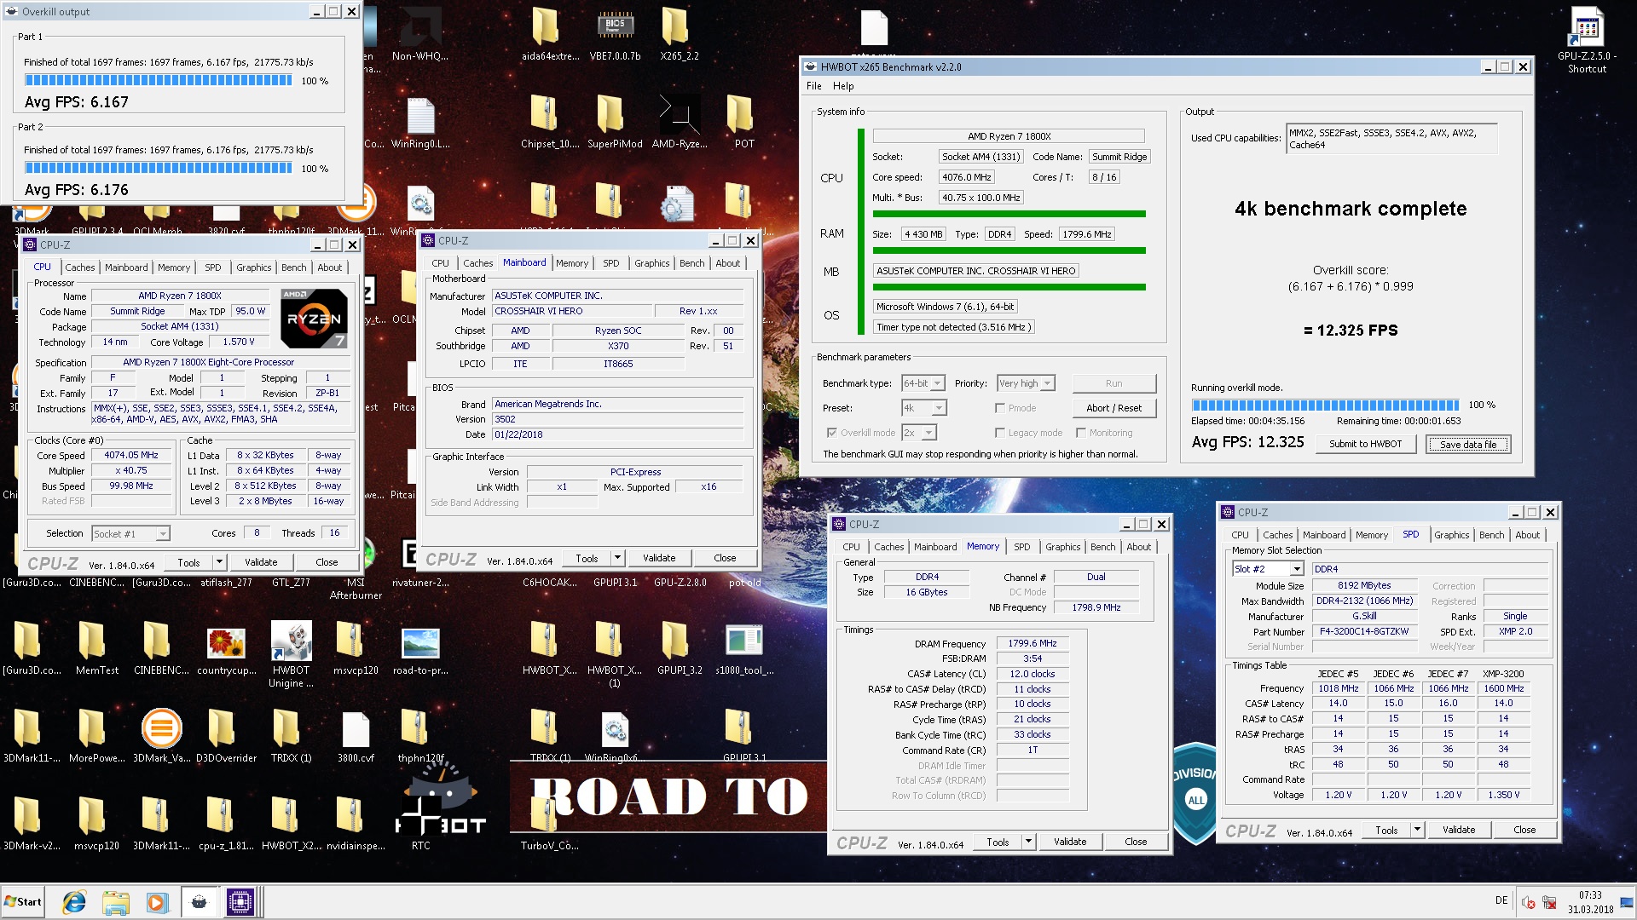Open the File menu in HWBOT x265
Screen dimensions: 1637x920
click(814, 86)
